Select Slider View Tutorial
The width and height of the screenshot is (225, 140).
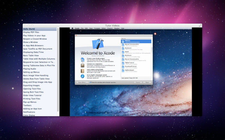click(x=40, y=95)
